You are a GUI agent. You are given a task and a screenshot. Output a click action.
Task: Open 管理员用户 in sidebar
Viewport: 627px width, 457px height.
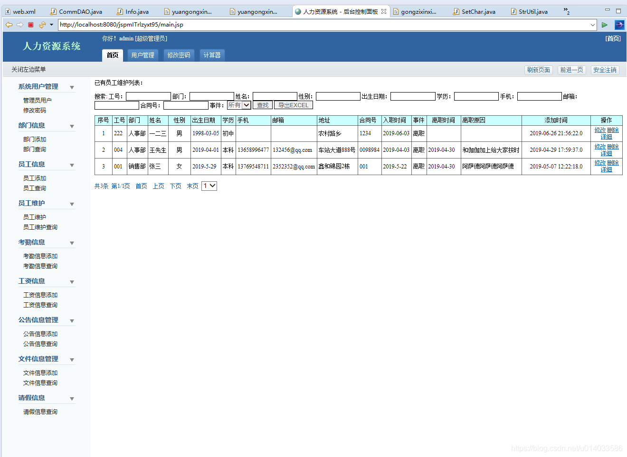click(38, 101)
